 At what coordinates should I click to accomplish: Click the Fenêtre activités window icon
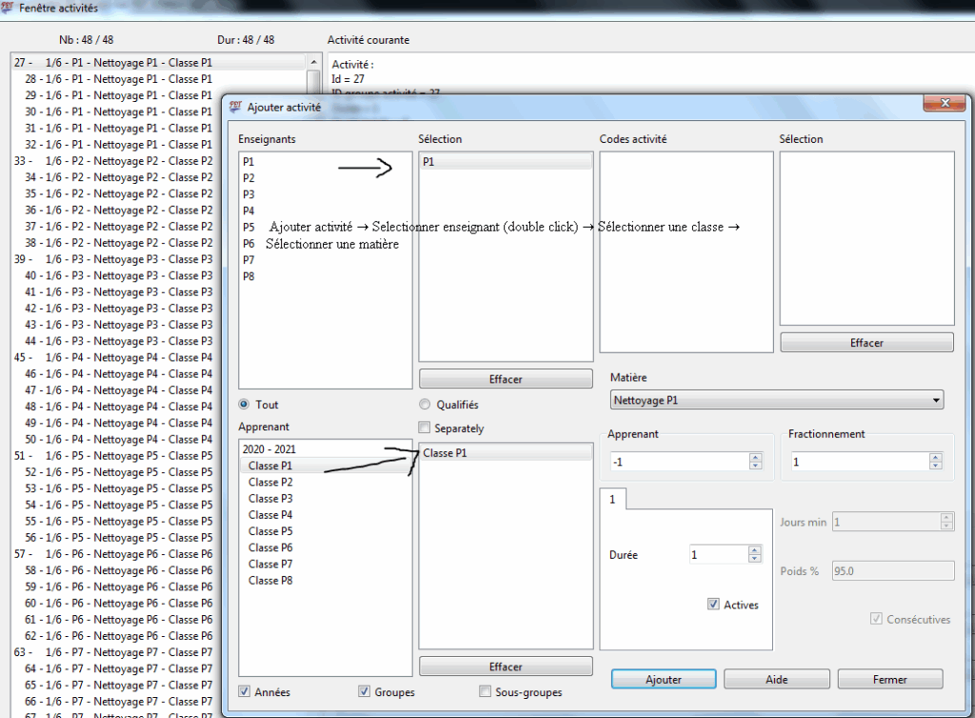(9, 8)
